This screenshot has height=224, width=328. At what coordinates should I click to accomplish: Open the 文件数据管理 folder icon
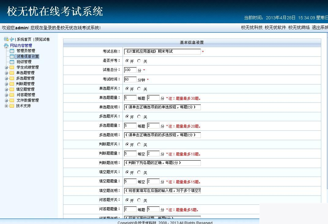coord(12,100)
